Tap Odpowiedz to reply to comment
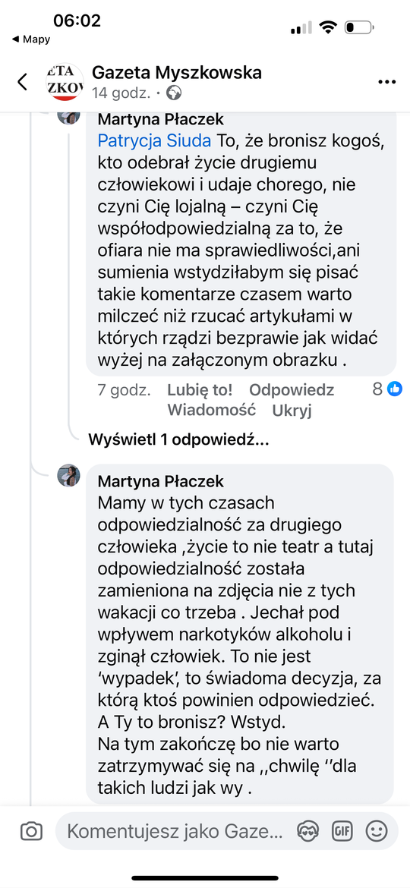 coord(292,389)
